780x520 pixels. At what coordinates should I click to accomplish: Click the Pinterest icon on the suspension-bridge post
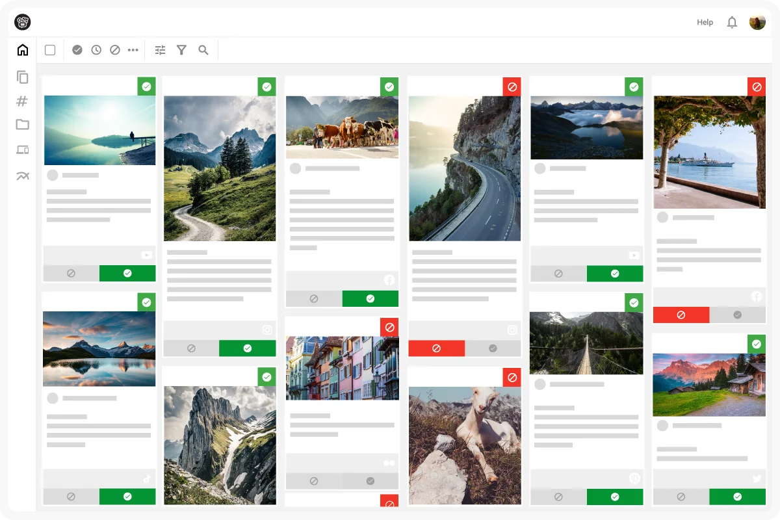pos(634,478)
